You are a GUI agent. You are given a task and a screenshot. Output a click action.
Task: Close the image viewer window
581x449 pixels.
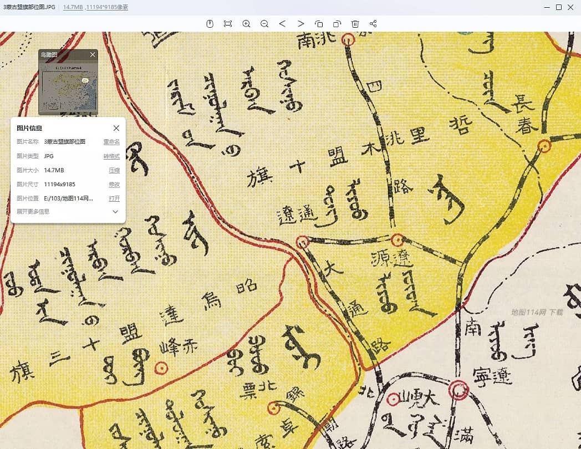tap(570, 7)
